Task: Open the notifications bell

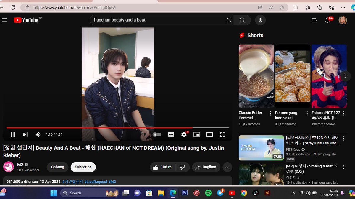Action: pyautogui.click(x=327, y=20)
